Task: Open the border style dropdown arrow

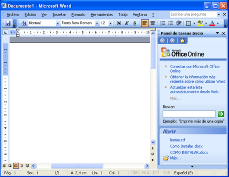Action: coord(194,23)
